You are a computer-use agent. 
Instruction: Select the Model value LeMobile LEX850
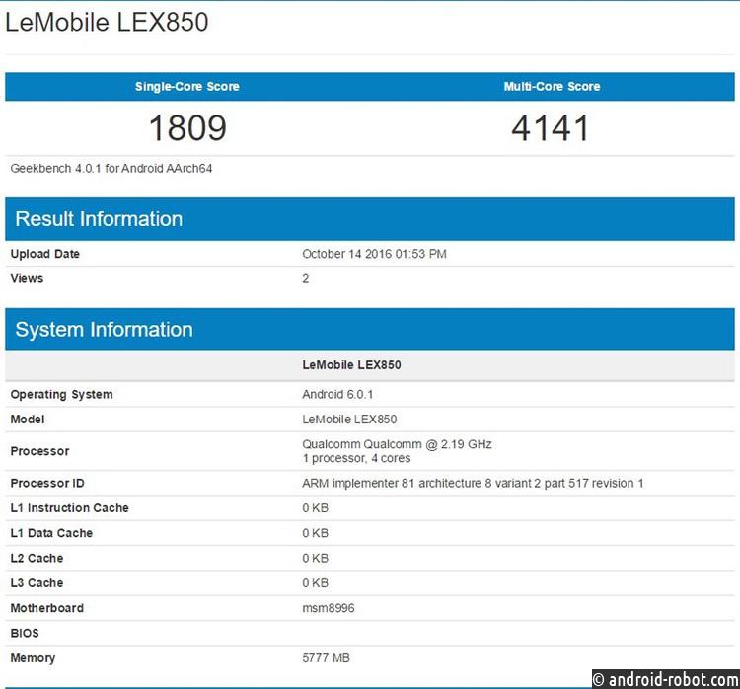click(349, 420)
